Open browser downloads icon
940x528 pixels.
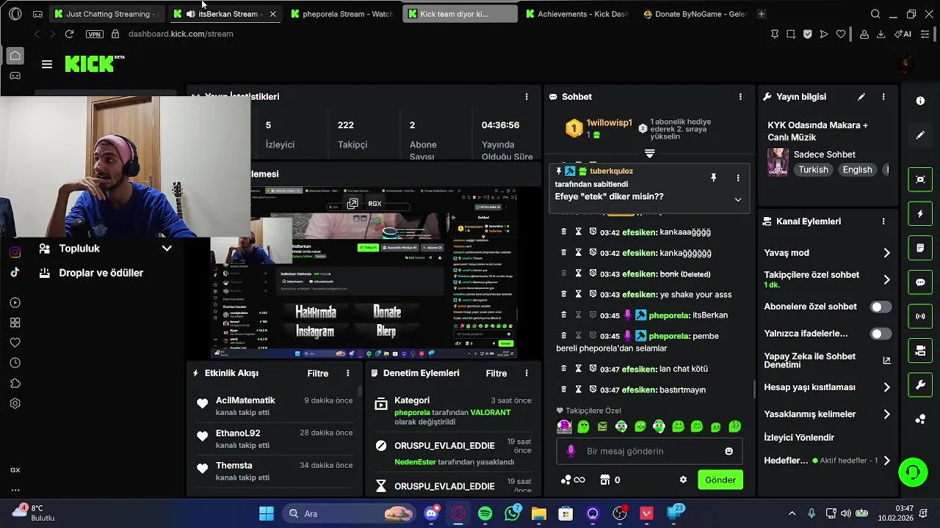[881, 34]
